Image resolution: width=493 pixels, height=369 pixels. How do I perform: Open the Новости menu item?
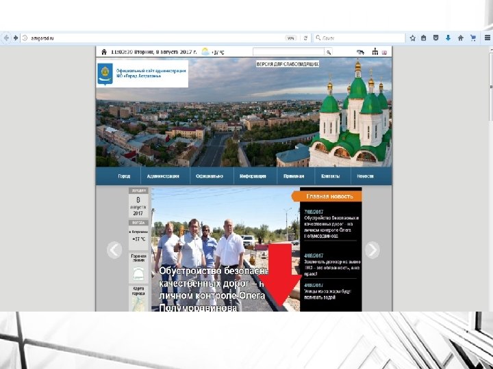pos(365,176)
